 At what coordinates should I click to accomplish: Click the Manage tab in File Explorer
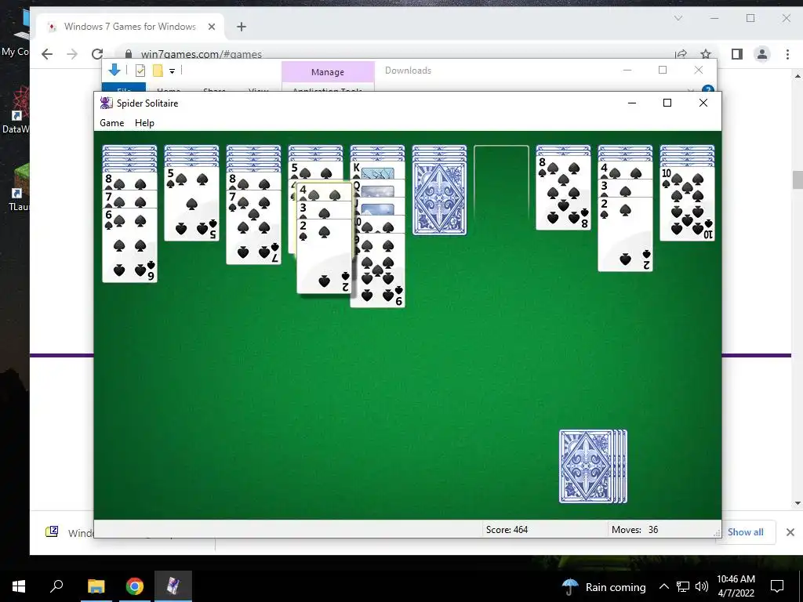click(x=328, y=72)
